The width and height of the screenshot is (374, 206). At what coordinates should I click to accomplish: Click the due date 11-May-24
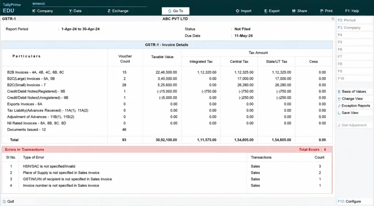click(243, 36)
